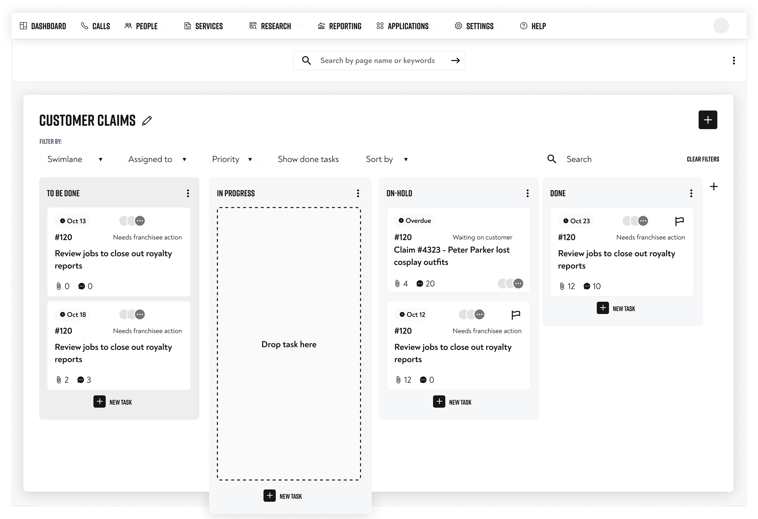Add New Task in To Be Done column
758x519 pixels.
112,402
